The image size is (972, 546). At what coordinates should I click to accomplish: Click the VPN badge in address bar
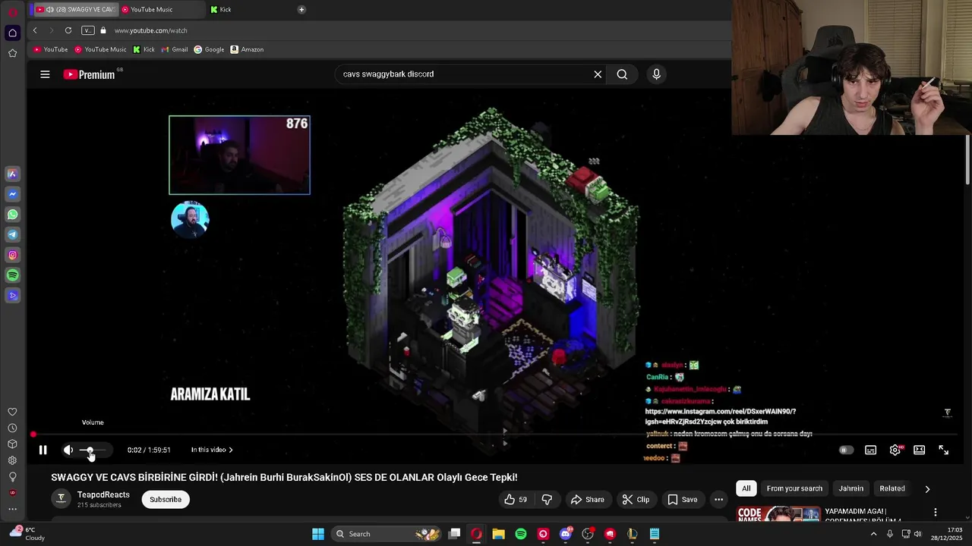point(88,30)
